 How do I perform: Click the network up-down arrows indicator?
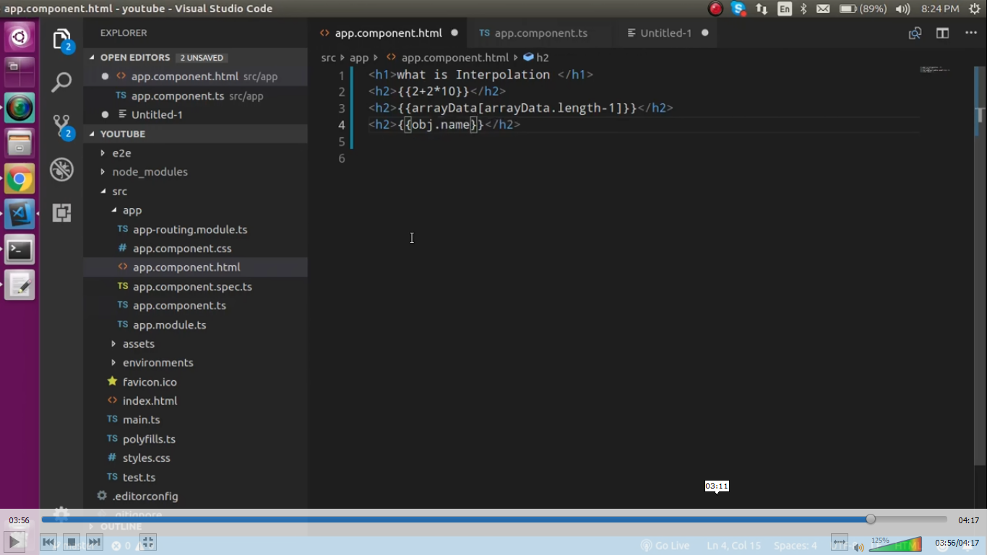click(762, 9)
